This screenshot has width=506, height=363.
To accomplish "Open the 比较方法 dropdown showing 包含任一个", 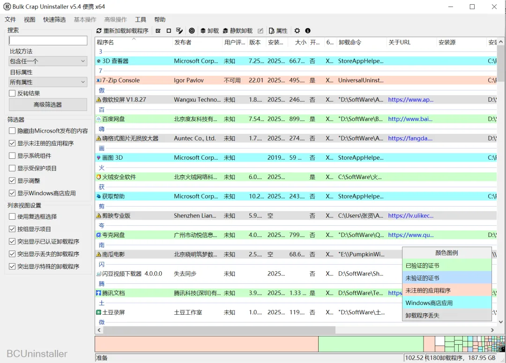I will click(48, 61).
